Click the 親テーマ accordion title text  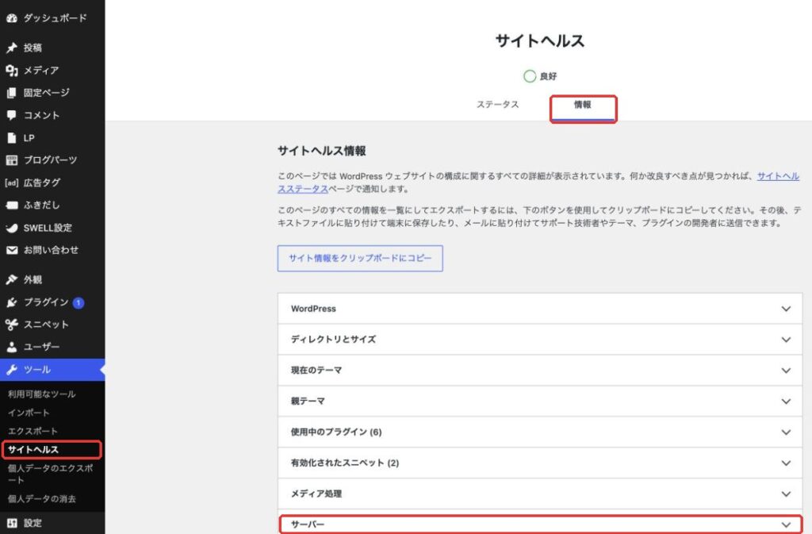pos(308,401)
